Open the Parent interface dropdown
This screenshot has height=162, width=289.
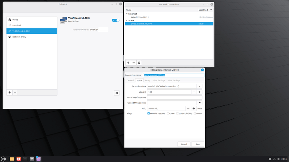[x=200, y=86]
